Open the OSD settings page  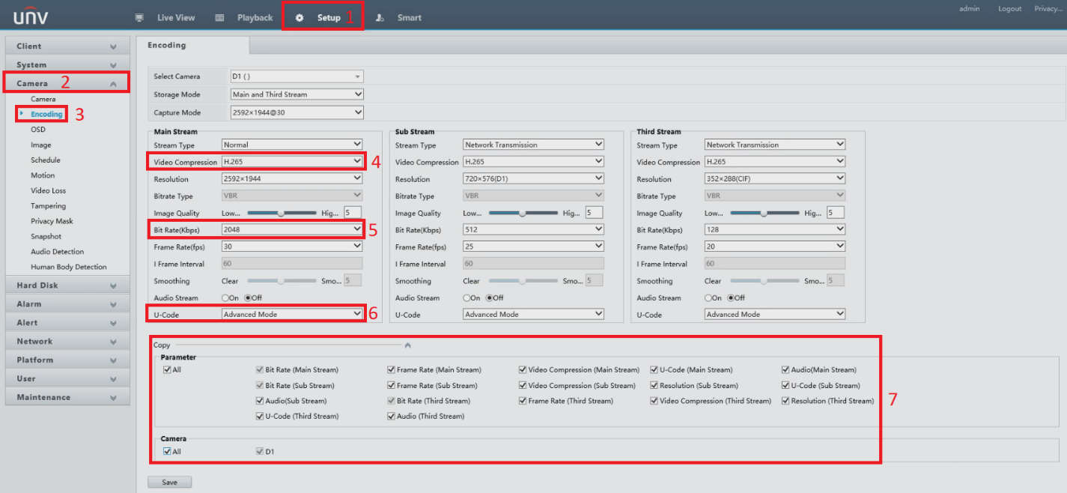coord(38,130)
